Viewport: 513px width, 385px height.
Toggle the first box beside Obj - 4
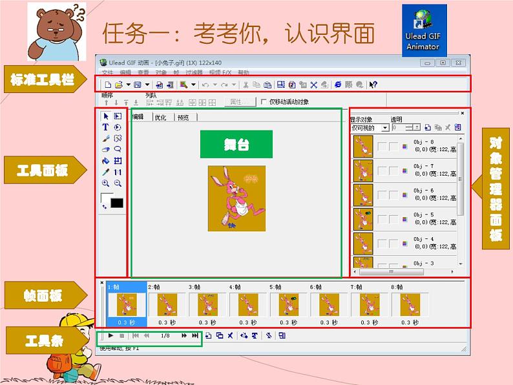click(382, 244)
